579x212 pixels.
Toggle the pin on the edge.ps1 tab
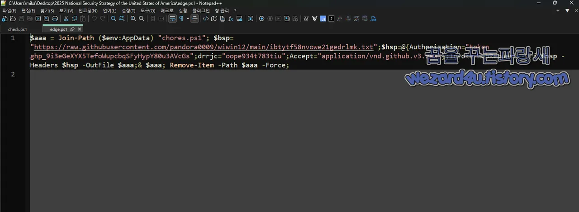(72, 29)
